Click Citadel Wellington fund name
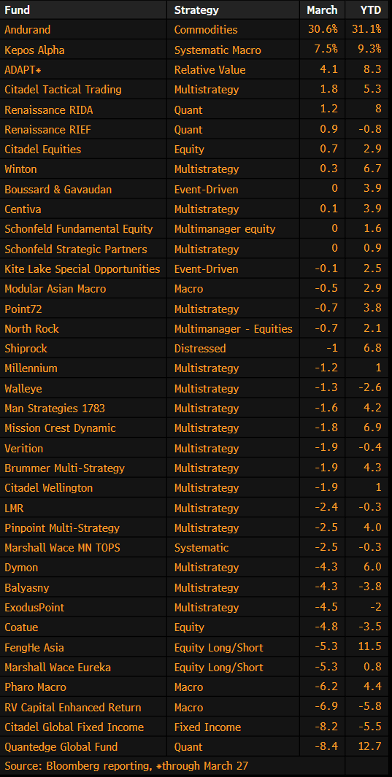The image size is (392, 777). tap(49, 488)
